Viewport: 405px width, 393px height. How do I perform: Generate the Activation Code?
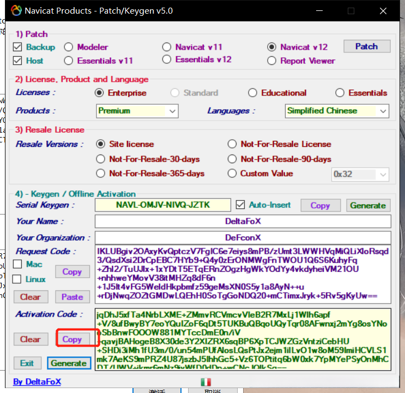point(69,363)
